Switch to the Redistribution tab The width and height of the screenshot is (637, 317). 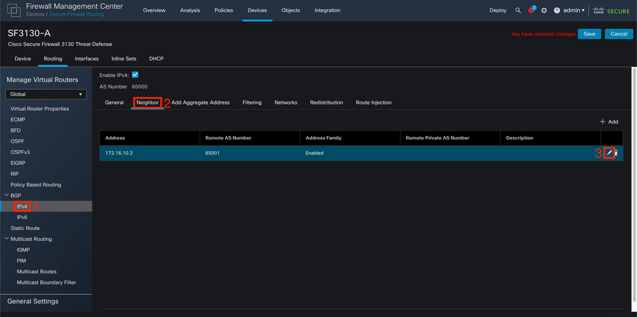(x=326, y=102)
